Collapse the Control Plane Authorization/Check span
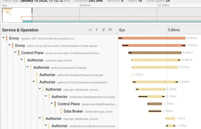The width and height of the screenshot is (201, 129). 16,52
